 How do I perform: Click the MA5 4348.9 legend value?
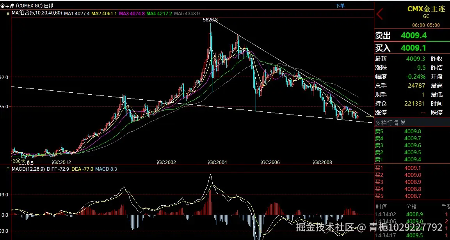[x=187, y=14]
